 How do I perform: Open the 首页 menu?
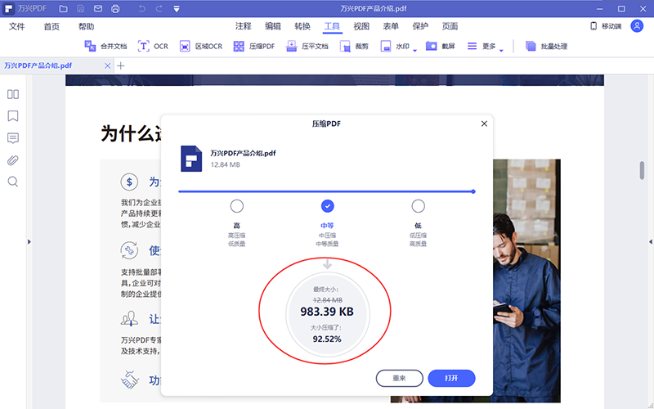click(52, 27)
